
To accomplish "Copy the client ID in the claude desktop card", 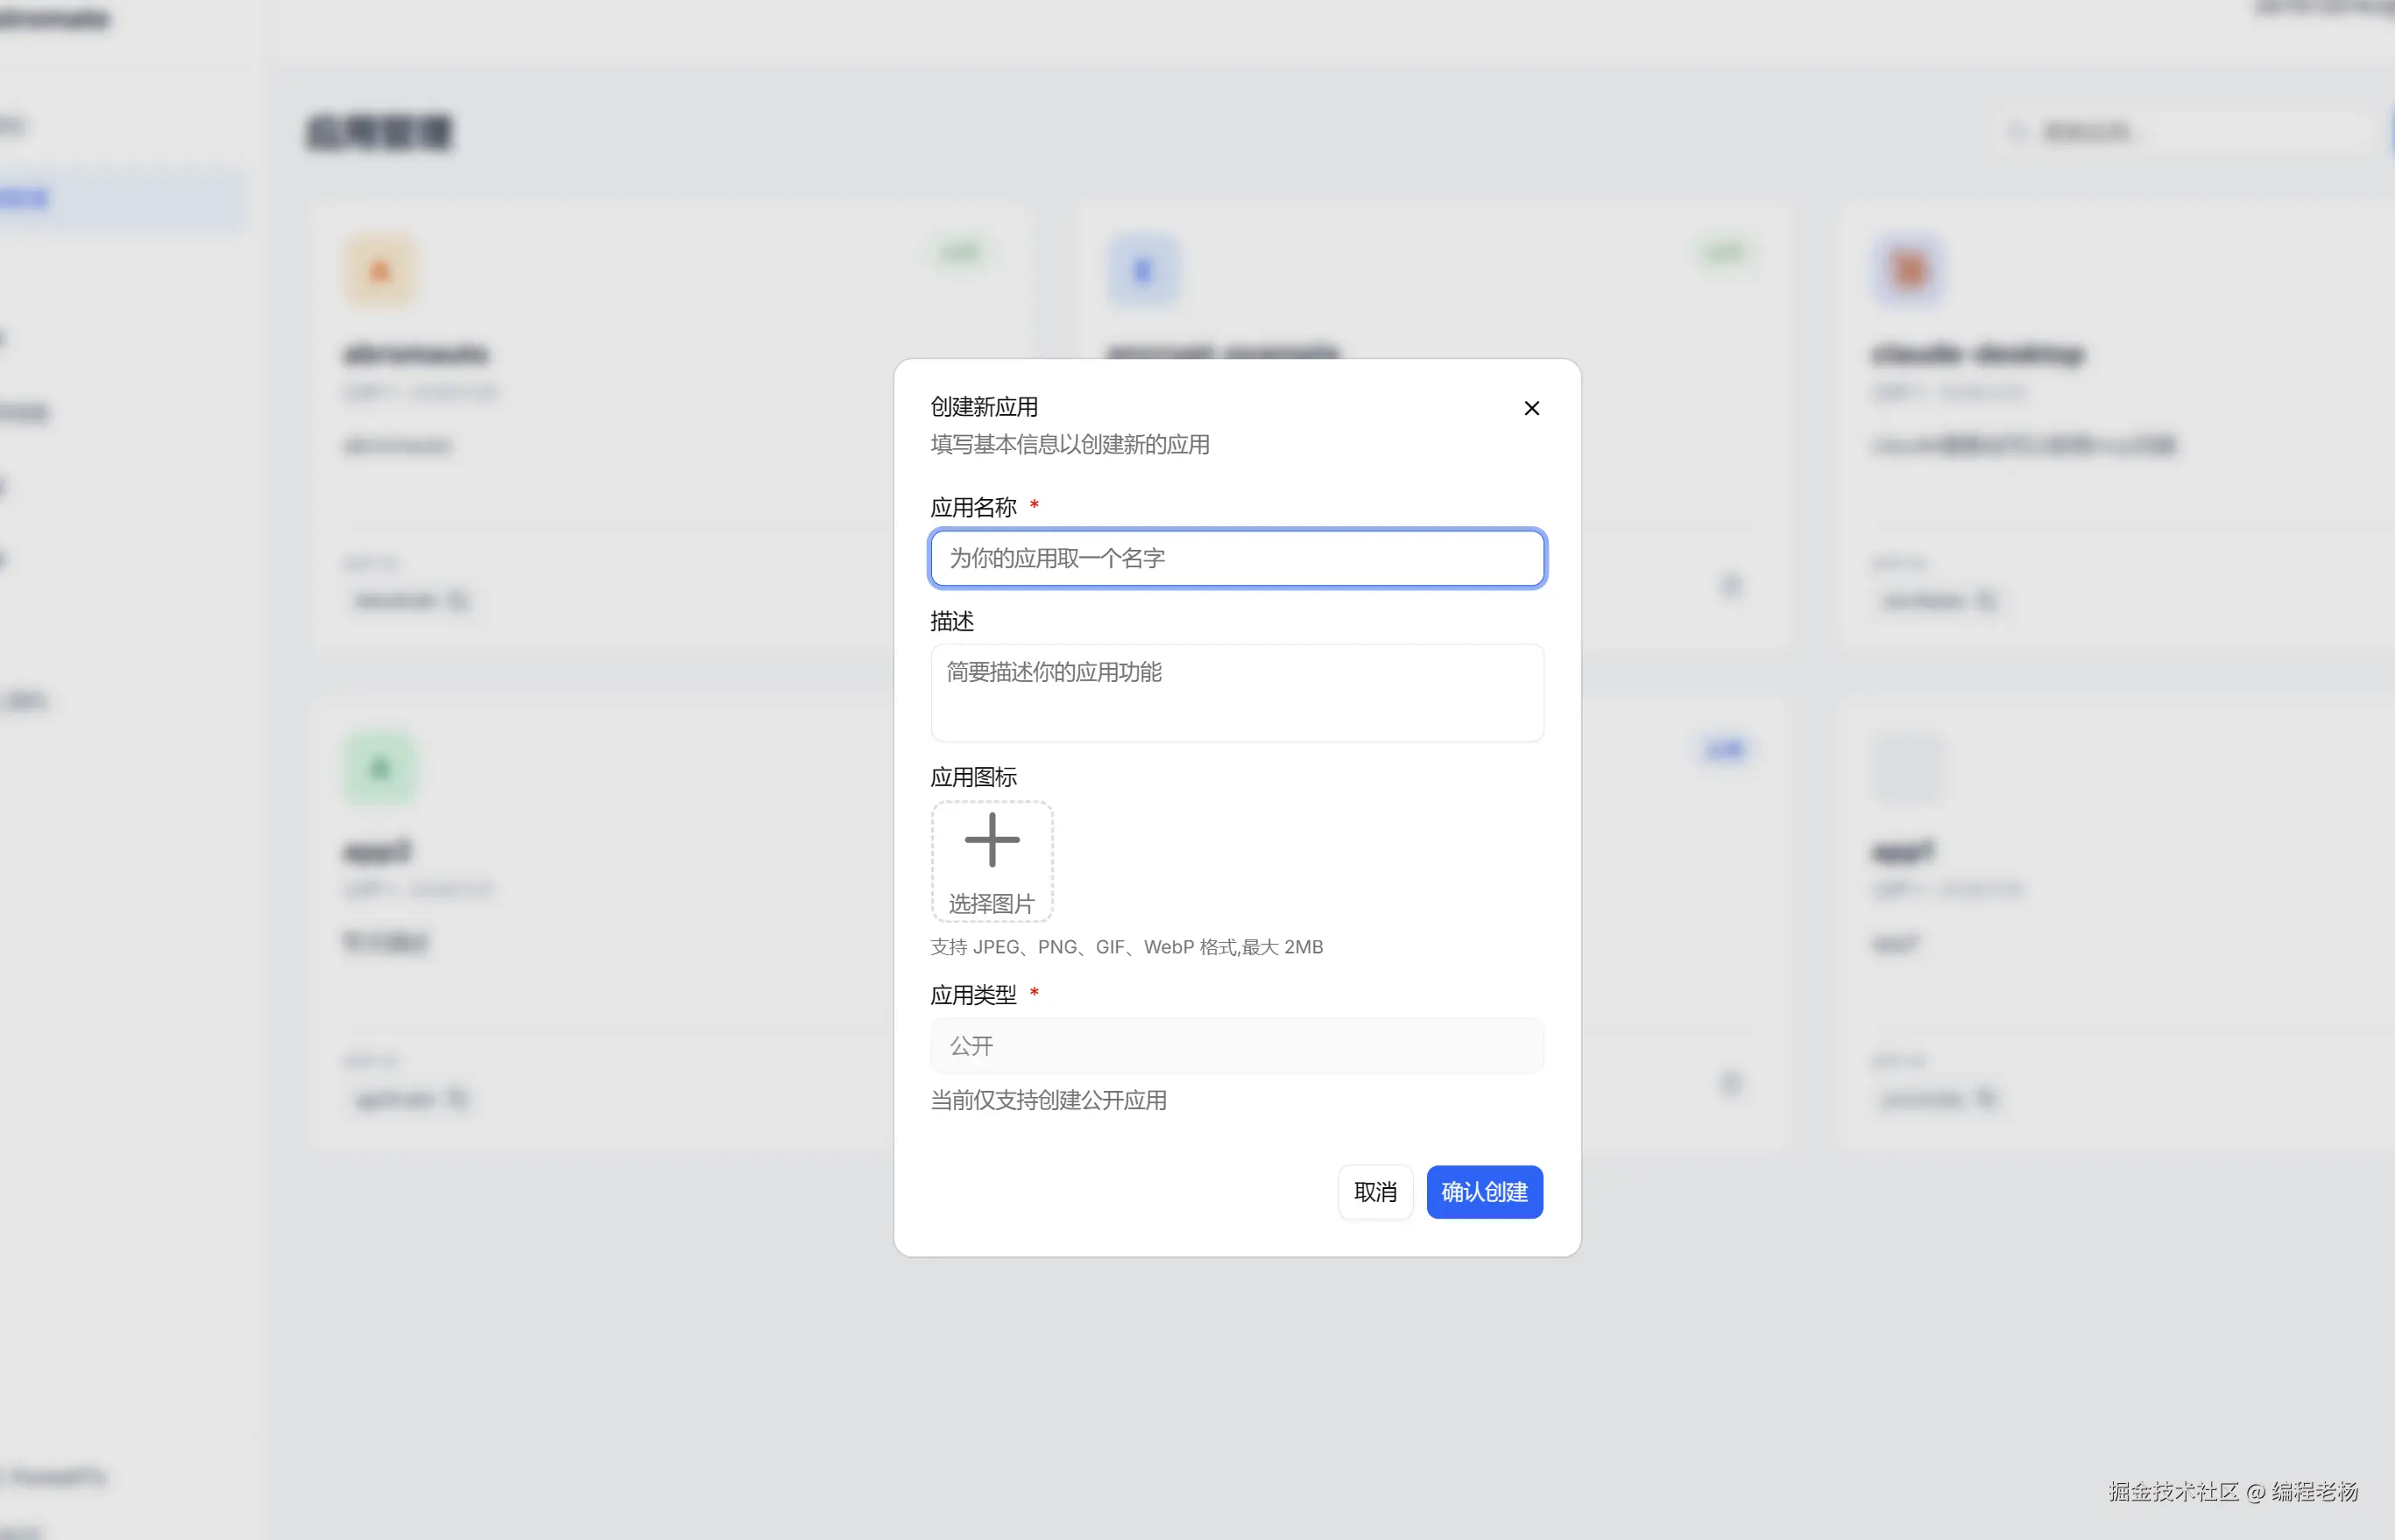I will (x=1986, y=600).
